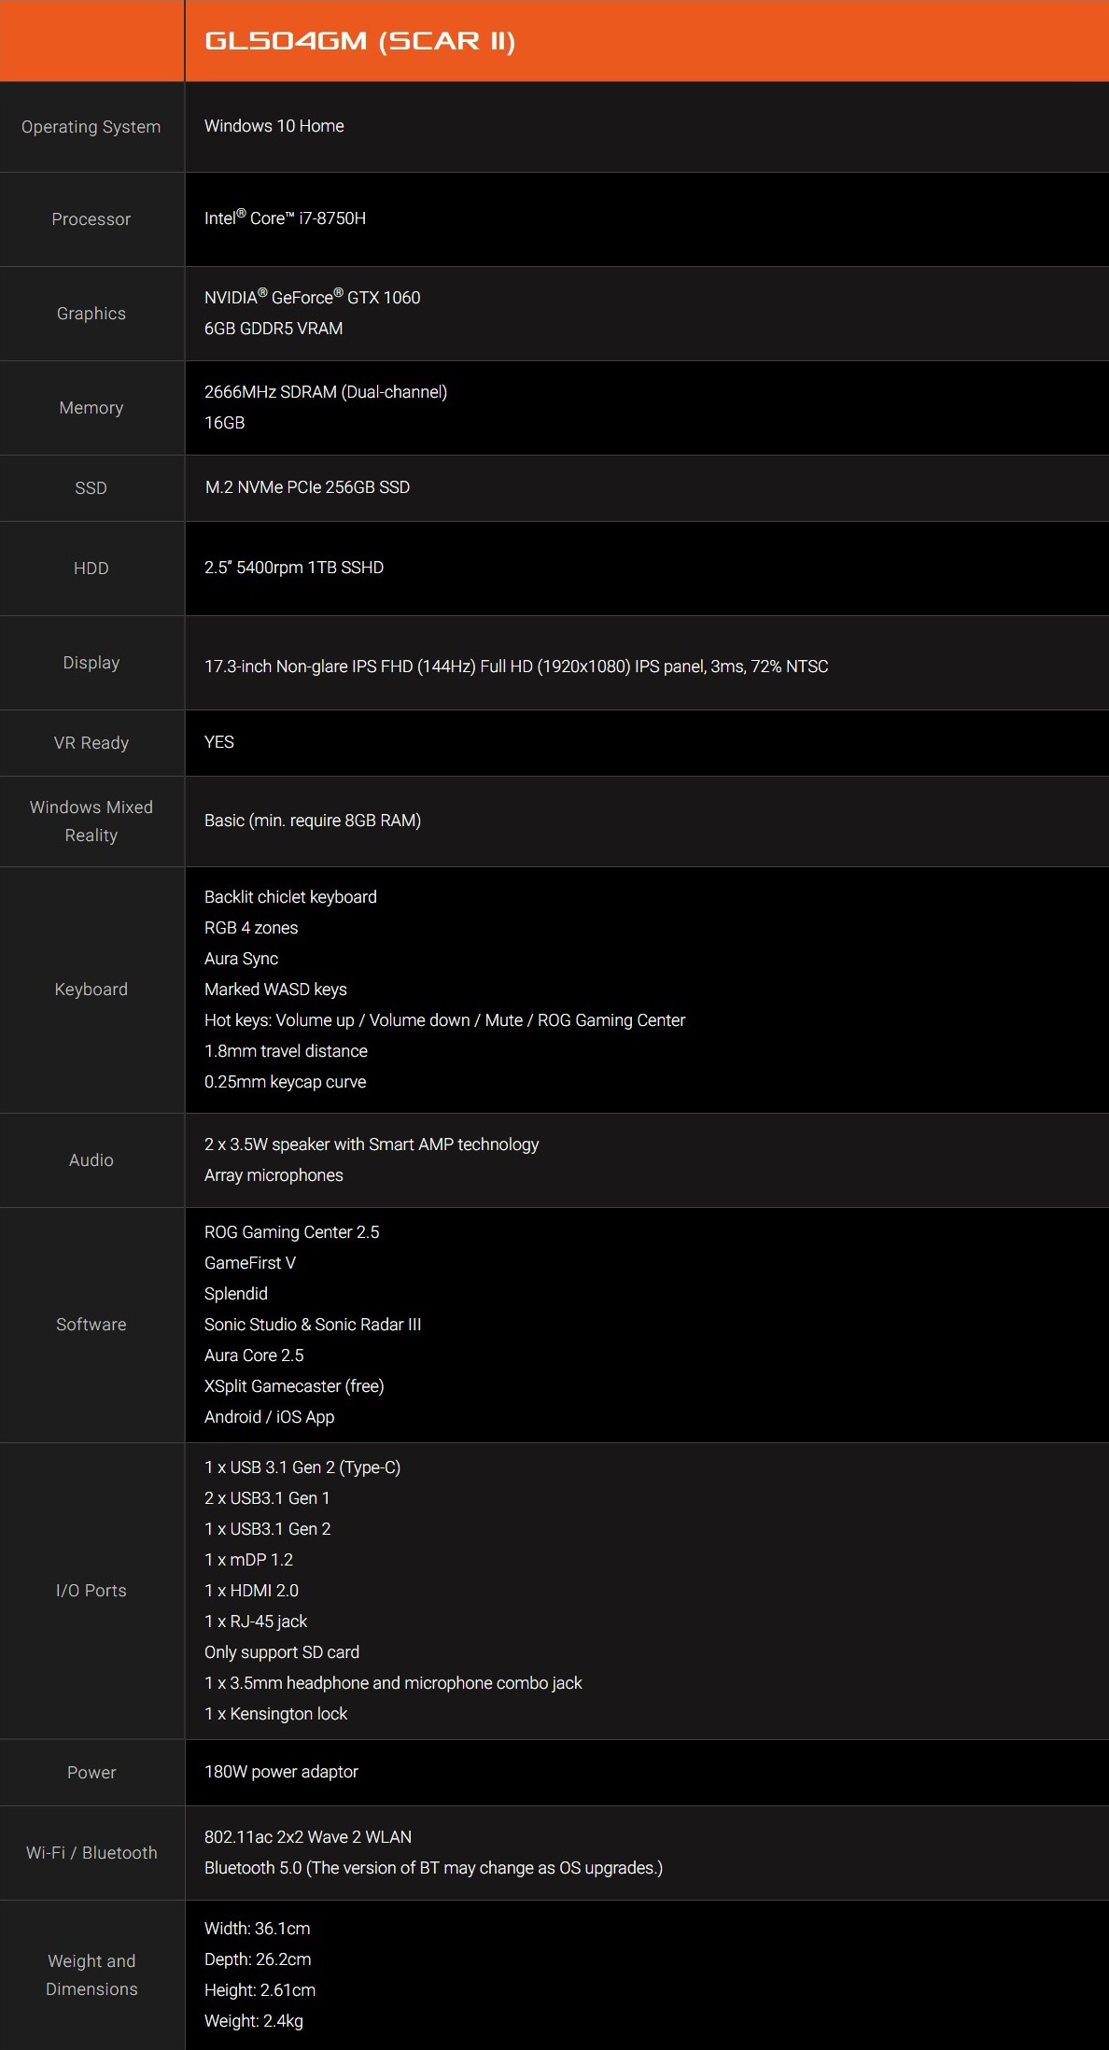Click the Array microphones audio text
This screenshot has height=2050, width=1109.
(x=274, y=1175)
